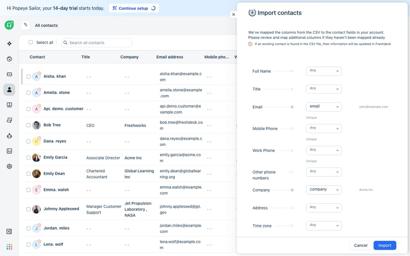Check the box for Dana. reyes

(x=28, y=141)
